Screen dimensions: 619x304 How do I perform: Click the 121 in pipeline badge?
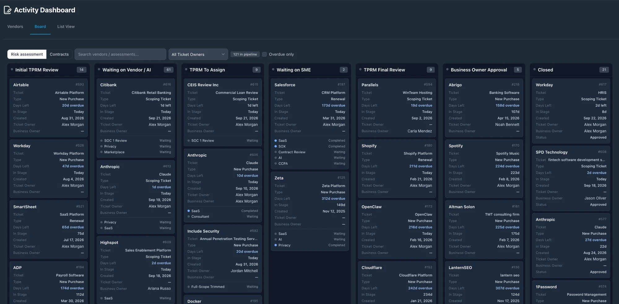[245, 54]
